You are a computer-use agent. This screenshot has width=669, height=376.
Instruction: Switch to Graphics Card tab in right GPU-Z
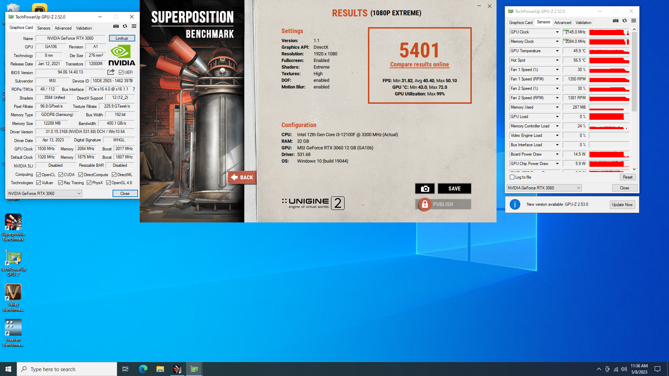tap(521, 23)
